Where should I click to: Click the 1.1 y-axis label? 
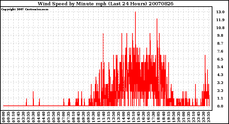tap(220, 99)
